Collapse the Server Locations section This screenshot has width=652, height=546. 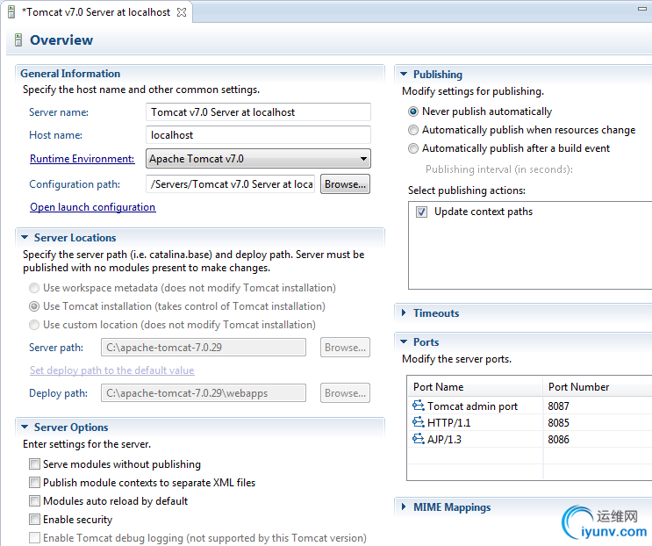pos(25,237)
